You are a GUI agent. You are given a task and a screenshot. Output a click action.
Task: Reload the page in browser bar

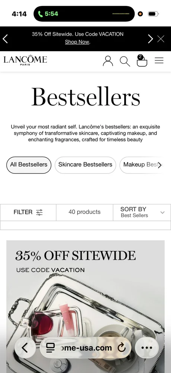pos(122,348)
